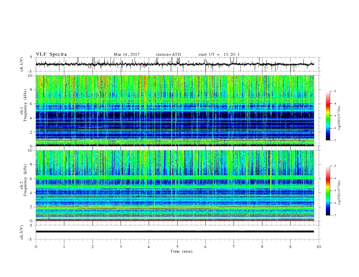Screen dimensions: 359x277
Task: Click ch.2 'log(PSD)(V²/Hz)' colorbar label
Action: pos(340,192)
